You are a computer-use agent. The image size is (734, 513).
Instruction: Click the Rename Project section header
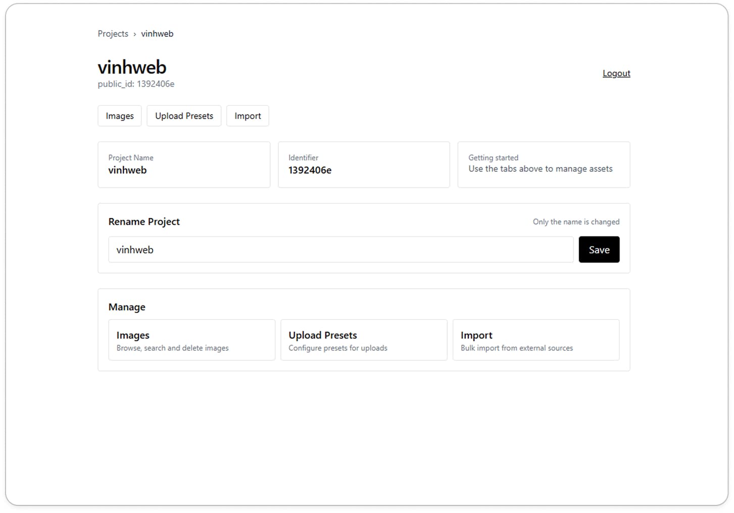[x=144, y=222]
